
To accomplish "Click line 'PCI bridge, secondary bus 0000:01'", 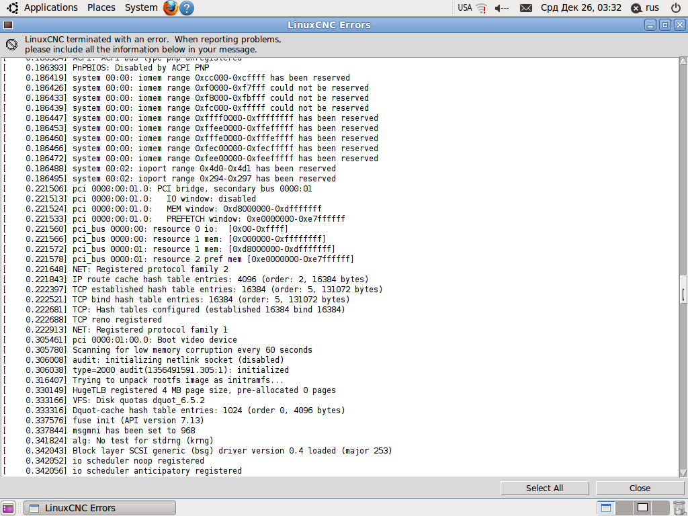I will [x=234, y=189].
